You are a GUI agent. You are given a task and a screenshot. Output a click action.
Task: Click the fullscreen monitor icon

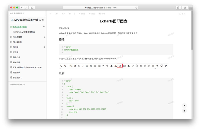(162, 66)
